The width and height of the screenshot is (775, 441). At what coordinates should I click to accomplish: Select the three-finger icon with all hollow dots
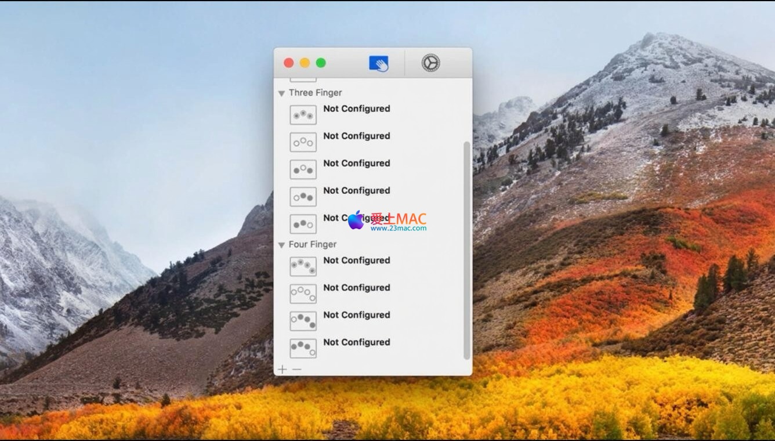303,142
